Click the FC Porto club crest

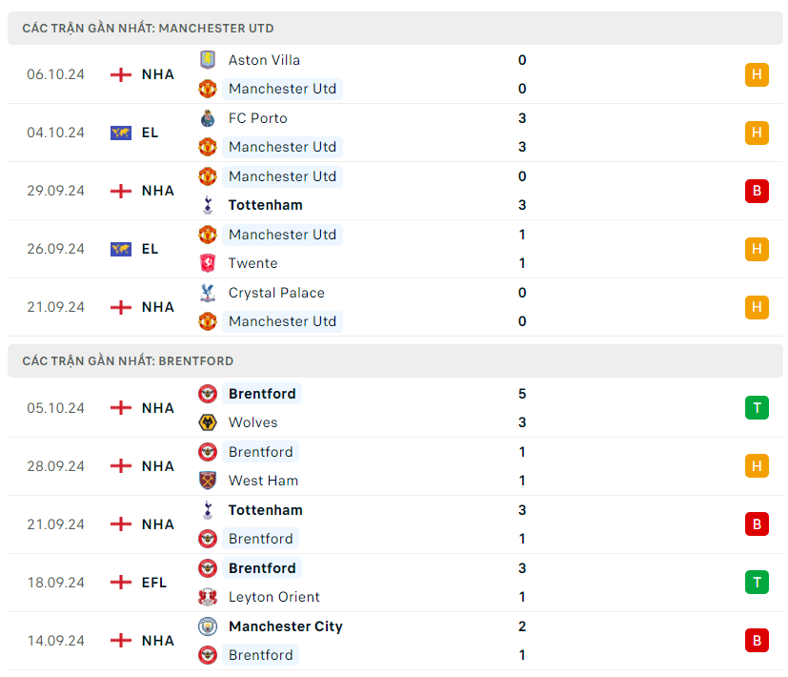pyautogui.click(x=208, y=118)
